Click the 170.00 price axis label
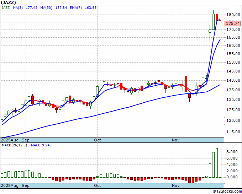This screenshot has width=242, height=194. pyautogui.click(x=233, y=29)
